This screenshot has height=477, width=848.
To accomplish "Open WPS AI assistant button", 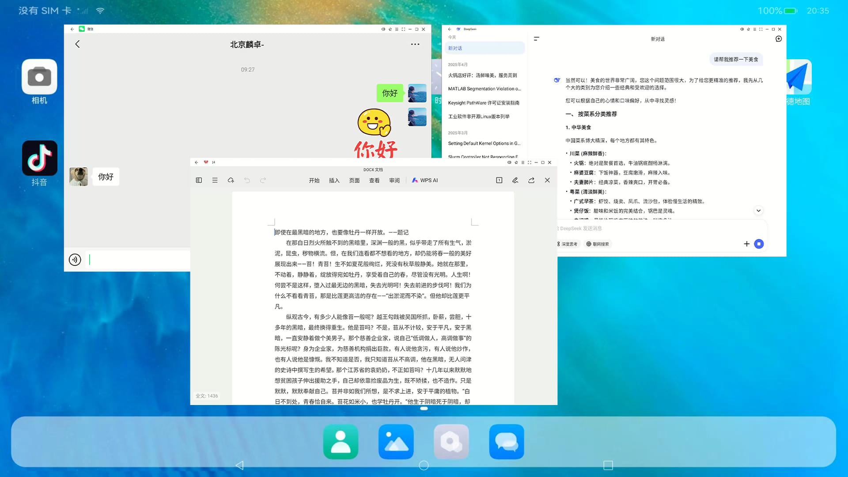I will (x=425, y=180).
